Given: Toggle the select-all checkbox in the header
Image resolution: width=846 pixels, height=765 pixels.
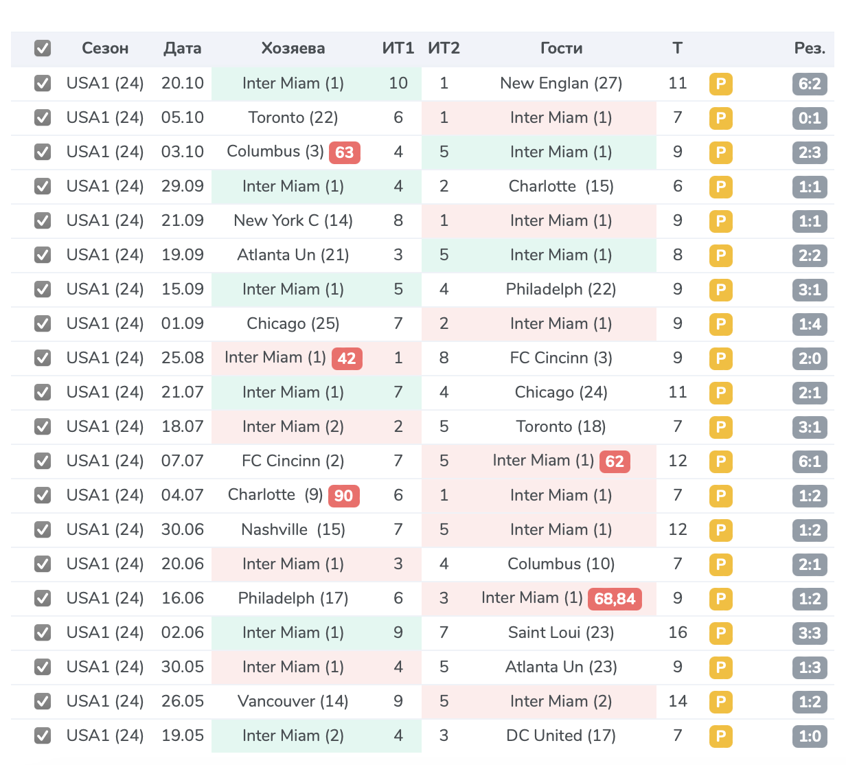Looking at the screenshot, I should click(x=43, y=48).
